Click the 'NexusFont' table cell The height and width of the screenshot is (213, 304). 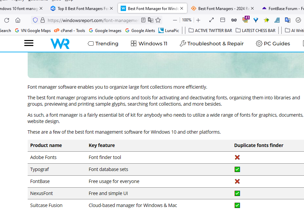[41, 193]
